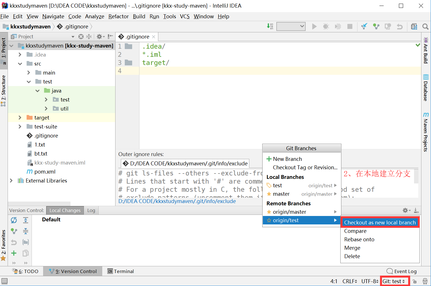Click the Hide Version Control panel icon

coord(416,210)
